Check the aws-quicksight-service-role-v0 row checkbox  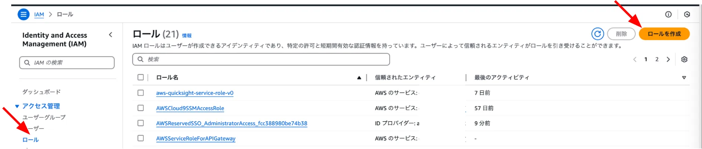pyautogui.click(x=141, y=93)
